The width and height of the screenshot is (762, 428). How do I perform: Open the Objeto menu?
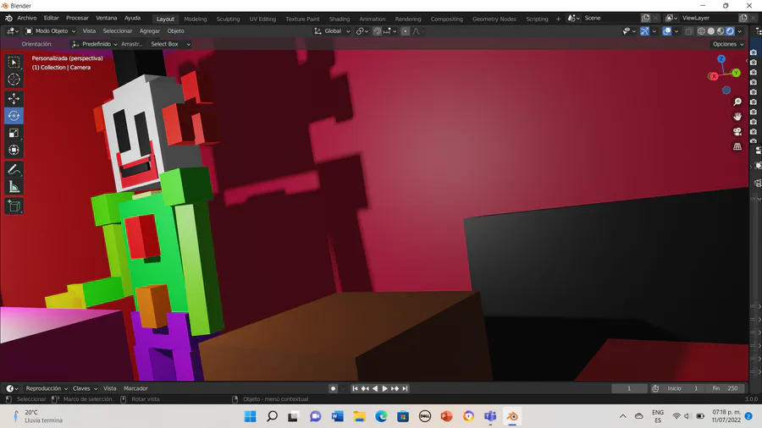coord(175,31)
